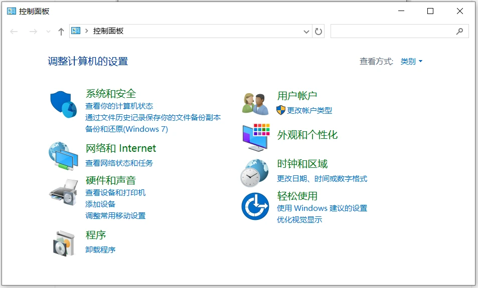Open the 用户帐户 category link
Viewport: 478px width, 288px height.
click(297, 96)
